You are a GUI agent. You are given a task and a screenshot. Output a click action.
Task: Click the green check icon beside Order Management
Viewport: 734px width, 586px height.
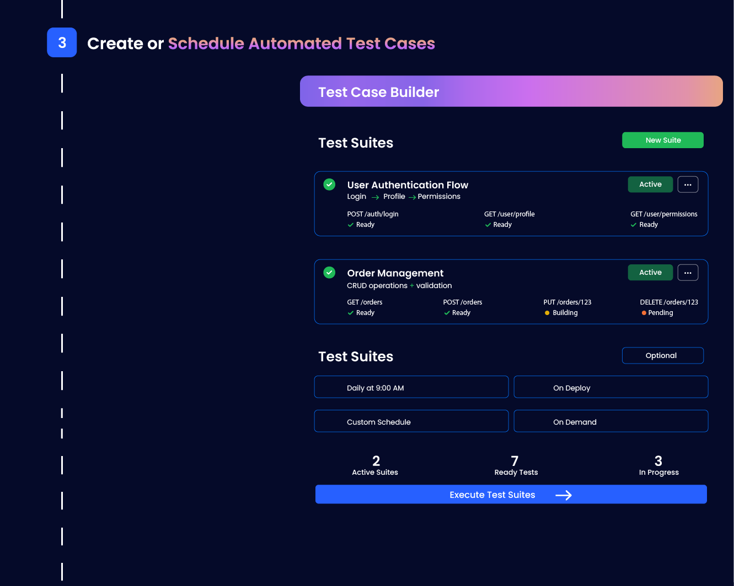[329, 273]
